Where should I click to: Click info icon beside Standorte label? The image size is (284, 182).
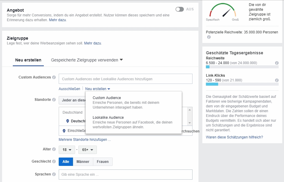[54, 100]
